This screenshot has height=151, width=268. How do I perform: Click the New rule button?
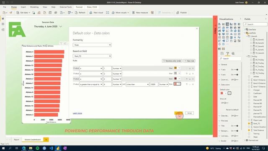point(189,61)
